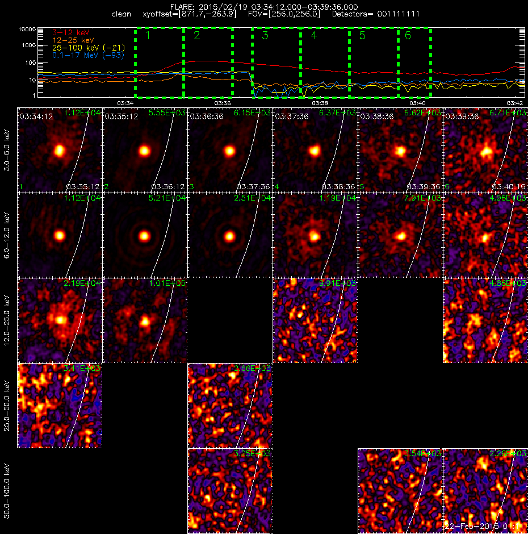Click the blue '0.1-17 MeV (-93)' legend entry

click(x=88, y=55)
